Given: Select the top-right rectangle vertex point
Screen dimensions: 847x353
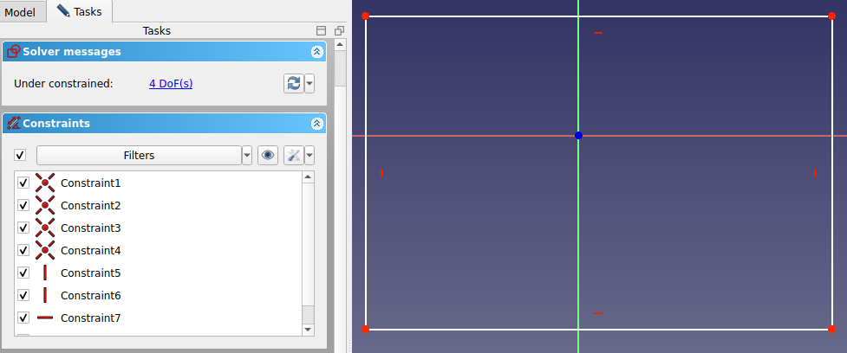Looking at the screenshot, I should (832, 16).
